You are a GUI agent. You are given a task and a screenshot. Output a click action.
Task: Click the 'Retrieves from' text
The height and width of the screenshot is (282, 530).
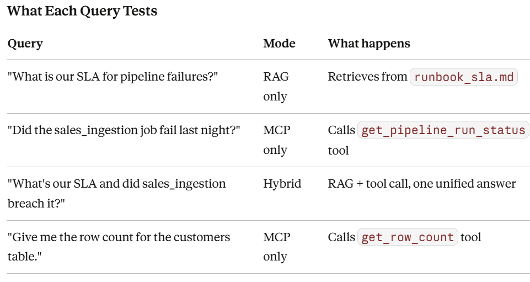pos(367,76)
